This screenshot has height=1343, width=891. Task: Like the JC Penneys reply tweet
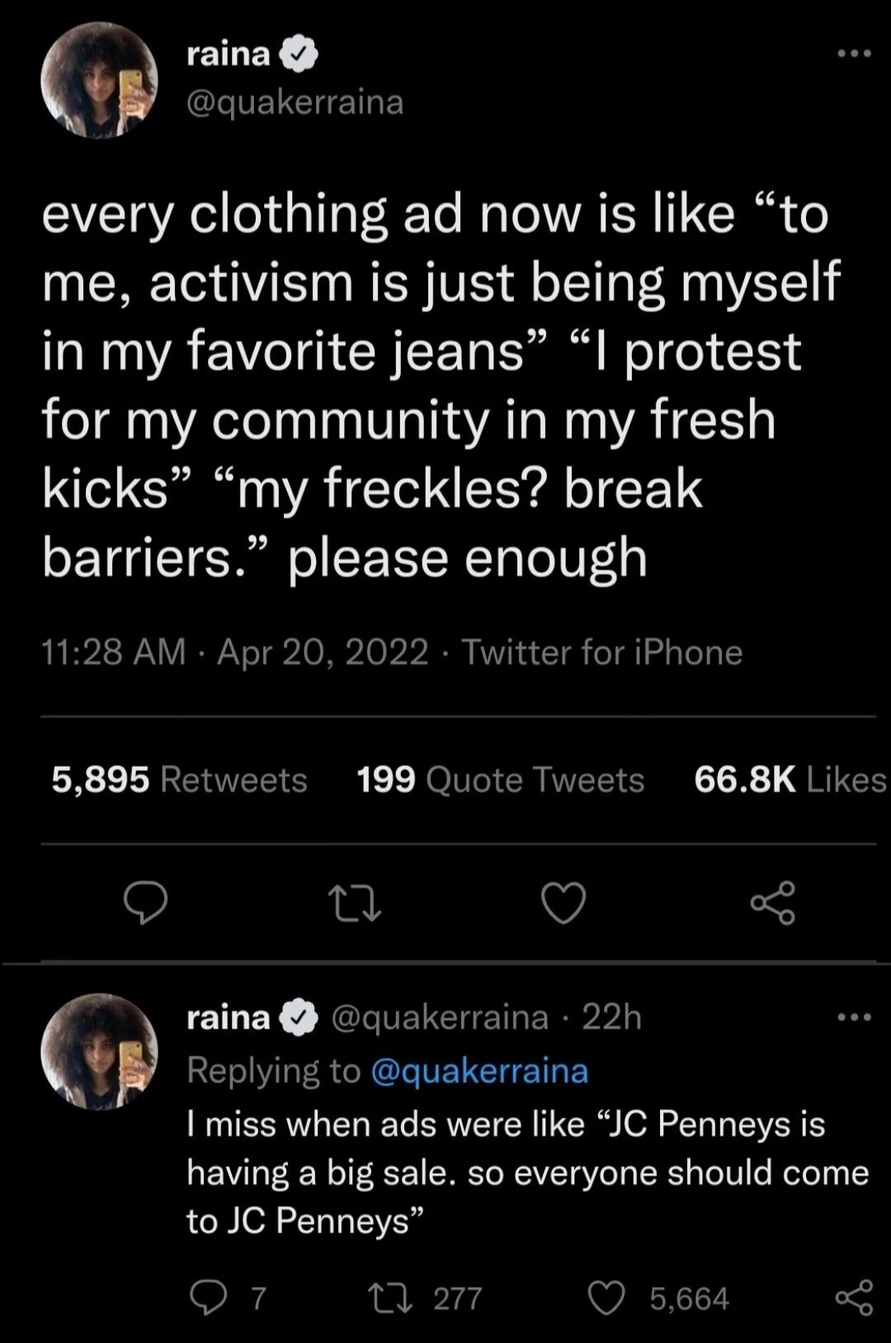point(606,1298)
